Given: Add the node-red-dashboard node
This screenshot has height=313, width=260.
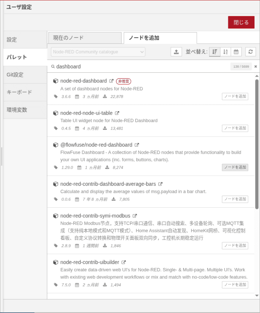Looking at the screenshot, I should (235, 96).
